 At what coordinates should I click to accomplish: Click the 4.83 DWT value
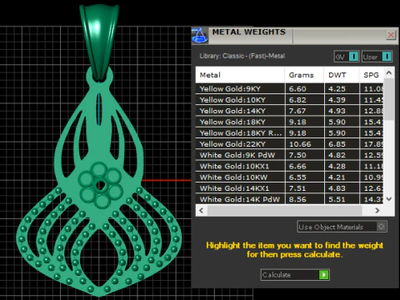tap(337, 188)
